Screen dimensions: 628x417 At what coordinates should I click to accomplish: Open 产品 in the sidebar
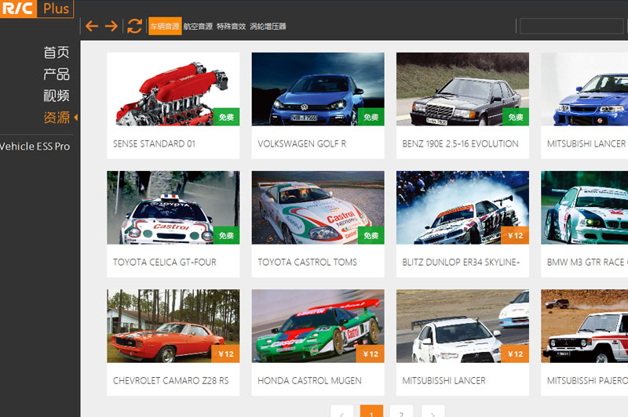56,74
